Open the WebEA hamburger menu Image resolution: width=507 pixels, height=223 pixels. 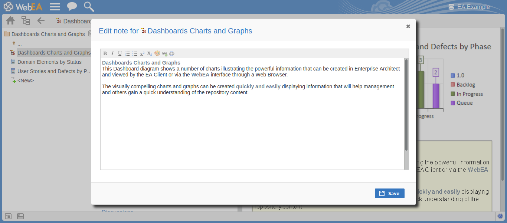pyautogui.click(x=55, y=7)
